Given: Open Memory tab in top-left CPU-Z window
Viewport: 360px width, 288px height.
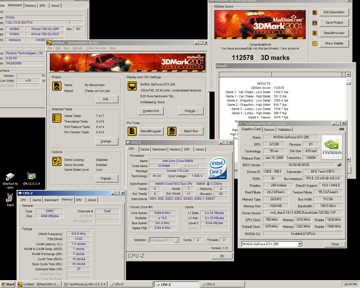Looking at the screenshot, I should tap(30, 6).
